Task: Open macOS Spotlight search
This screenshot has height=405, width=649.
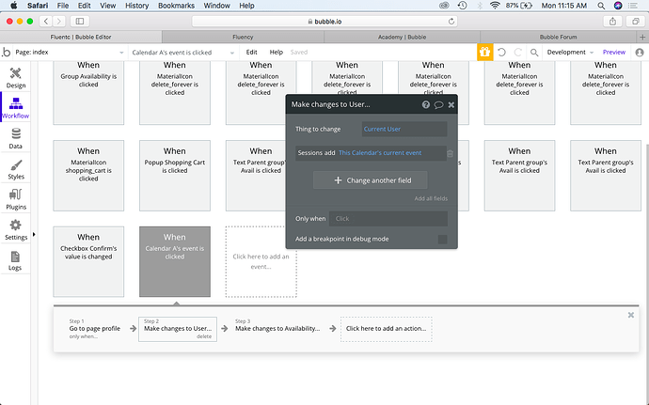Action: (601, 6)
